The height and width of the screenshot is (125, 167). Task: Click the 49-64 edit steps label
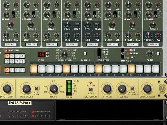point(105,50)
